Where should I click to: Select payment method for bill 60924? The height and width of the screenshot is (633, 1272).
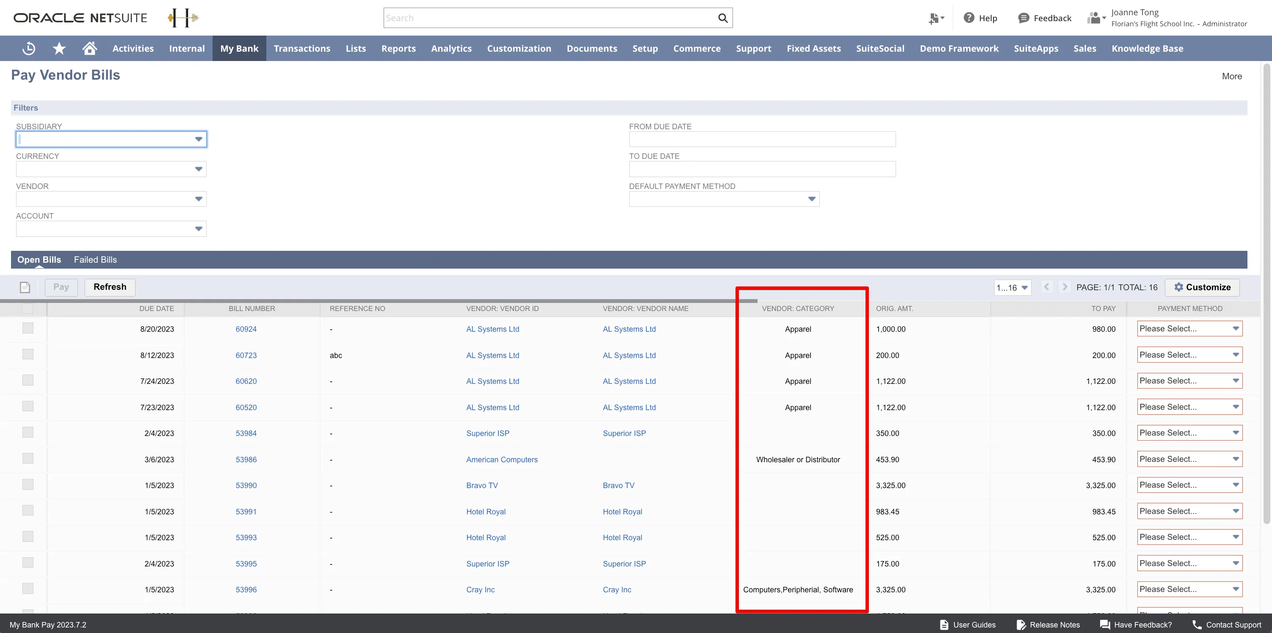1189,329
